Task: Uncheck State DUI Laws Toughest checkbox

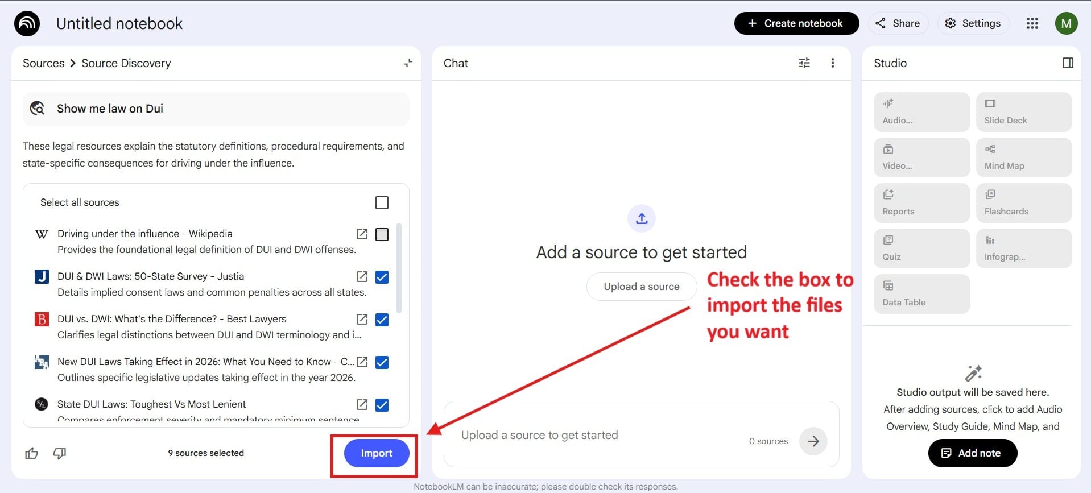Action: [382, 405]
